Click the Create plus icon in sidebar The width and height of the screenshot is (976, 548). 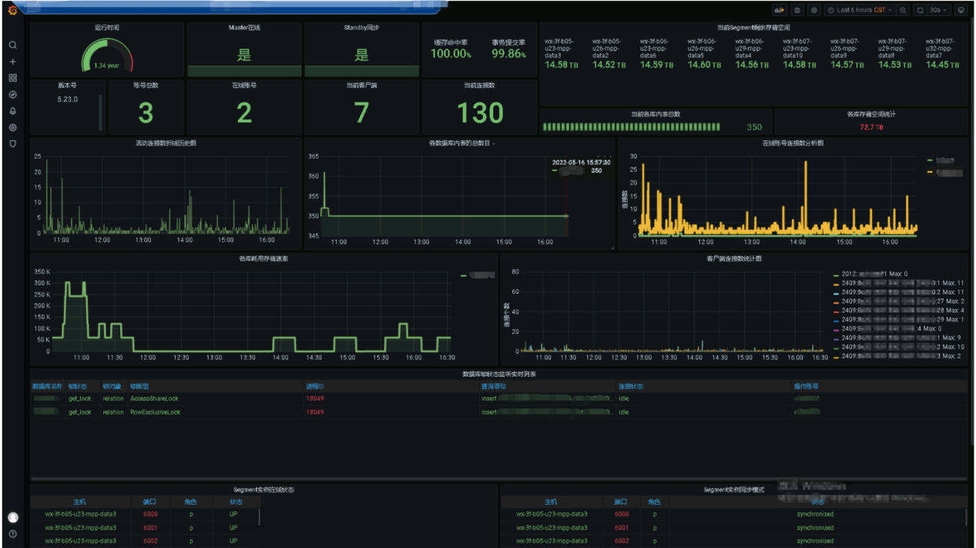(12, 62)
